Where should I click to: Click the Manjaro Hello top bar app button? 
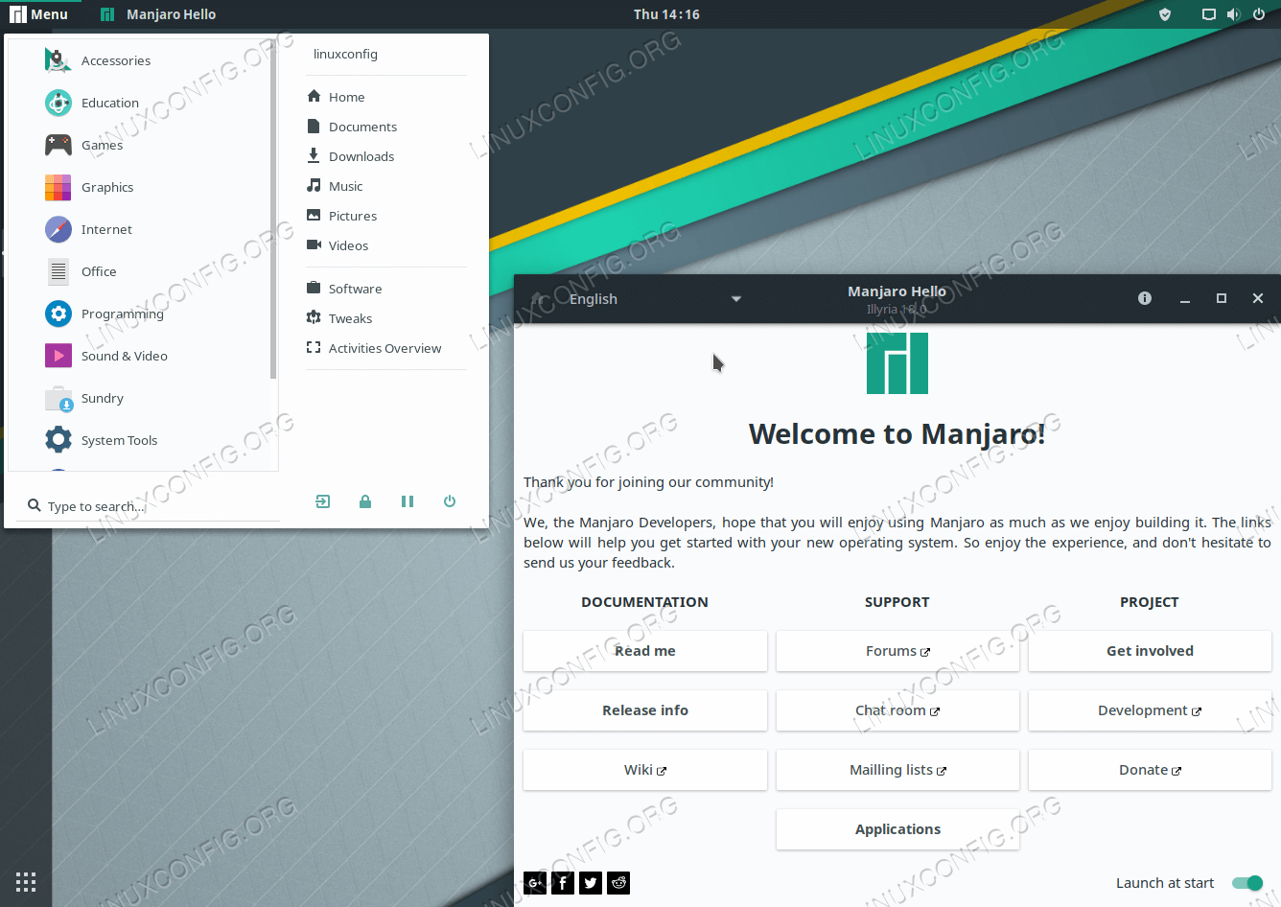158,14
